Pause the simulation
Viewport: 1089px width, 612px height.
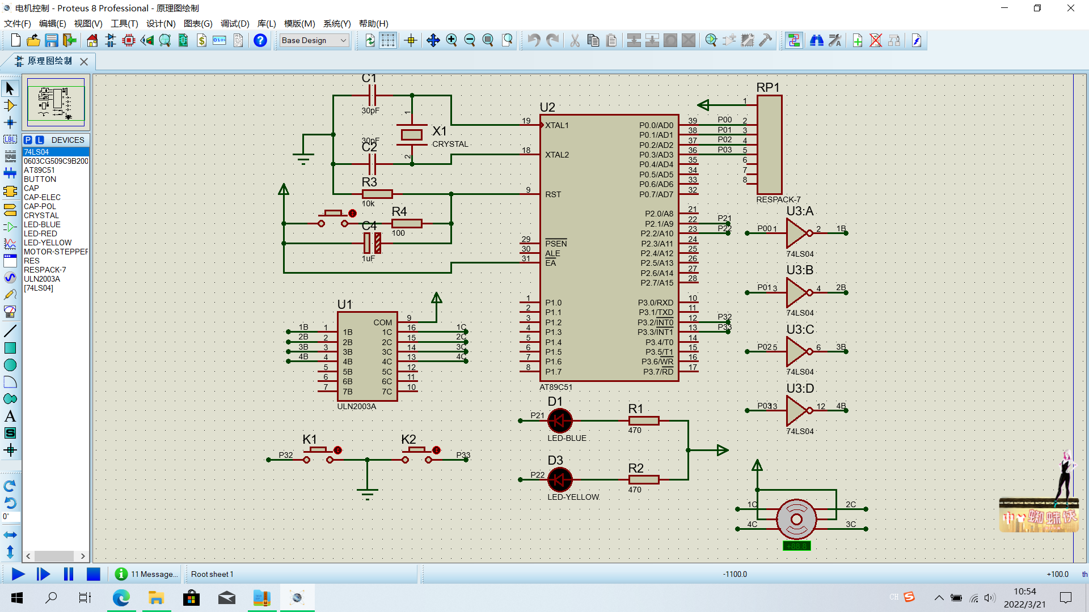point(69,574)
